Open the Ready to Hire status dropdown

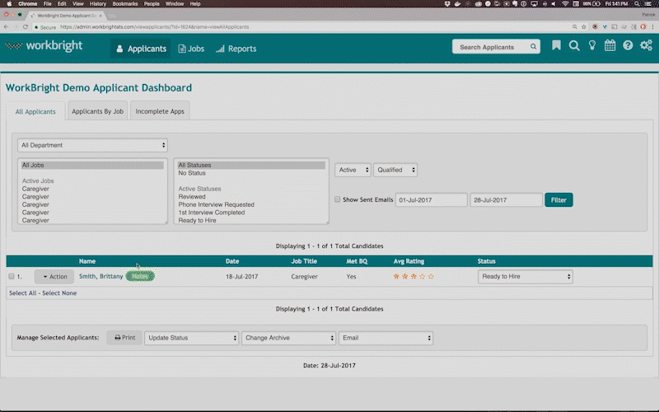[x=525, y=276]
